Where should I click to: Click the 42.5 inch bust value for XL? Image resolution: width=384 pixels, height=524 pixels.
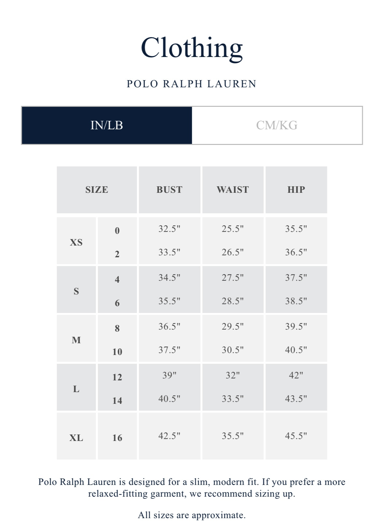click(169, 435)
